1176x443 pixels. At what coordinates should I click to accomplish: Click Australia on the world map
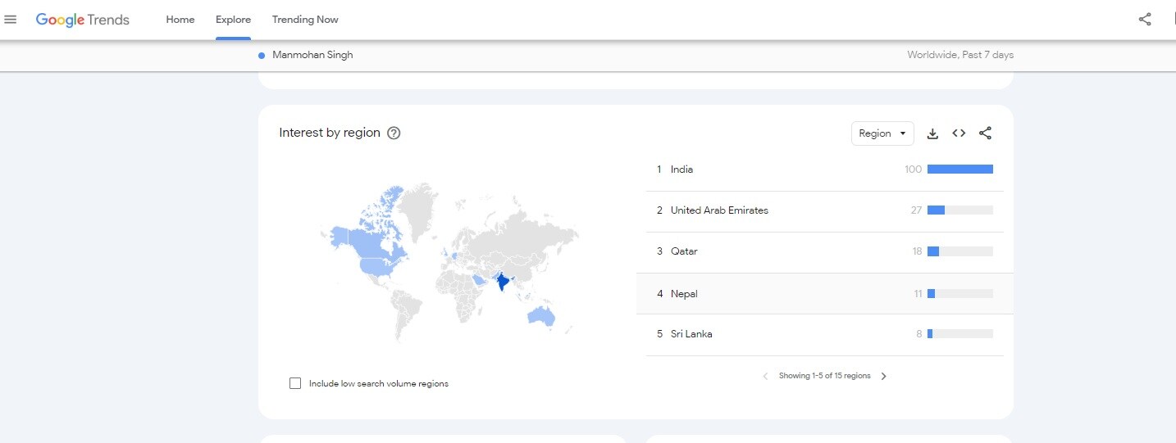click(543, 315)
